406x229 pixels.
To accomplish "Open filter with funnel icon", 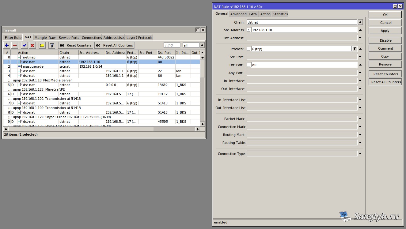I will tap(52, 45).
